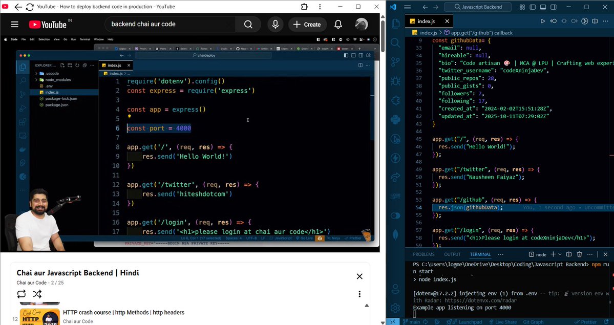This screenshot has width=614, height=325.
Task: Toggle the primary sidebar in VS Code
Action: click(533, 7)
